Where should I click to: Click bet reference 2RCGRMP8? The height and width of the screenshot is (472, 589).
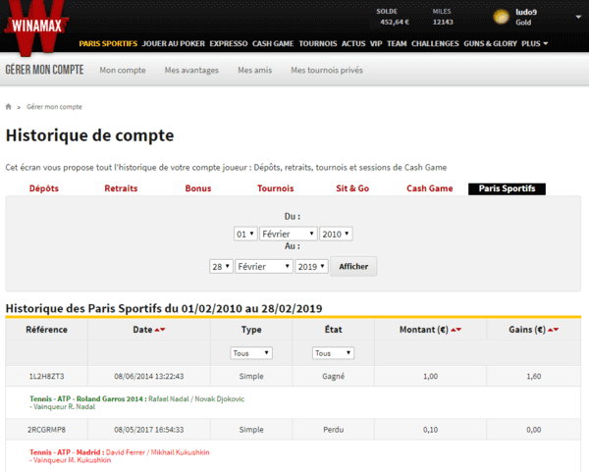point(46,430)
